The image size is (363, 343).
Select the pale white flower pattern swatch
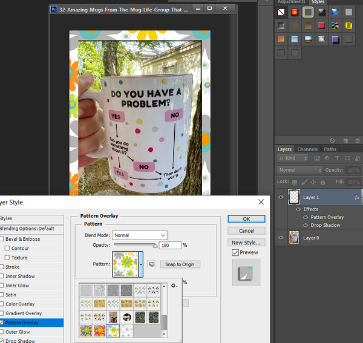click(x=126, y=331)
